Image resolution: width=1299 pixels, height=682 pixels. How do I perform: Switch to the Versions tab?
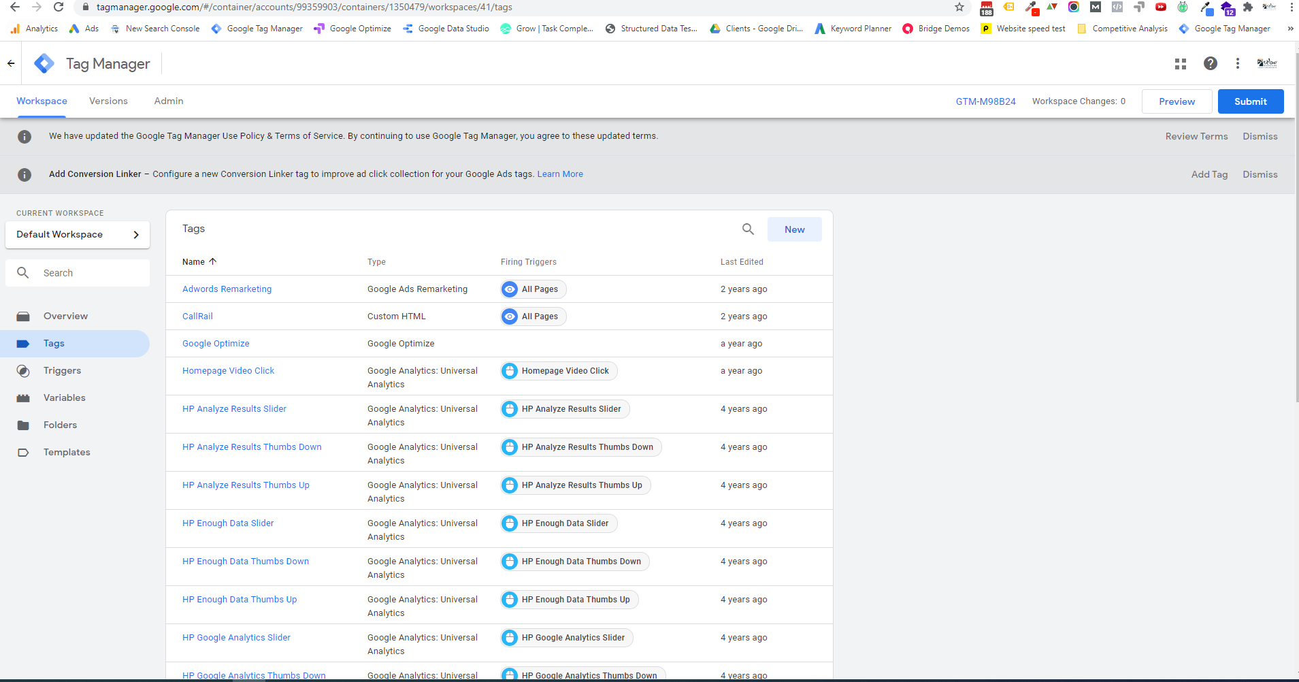click(x=108, y=101)
